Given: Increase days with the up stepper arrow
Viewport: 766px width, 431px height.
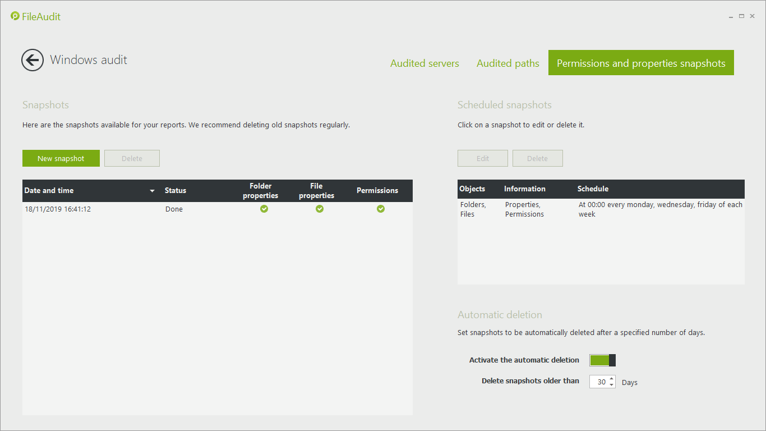Looking at the screenshot, I should 611,378.
